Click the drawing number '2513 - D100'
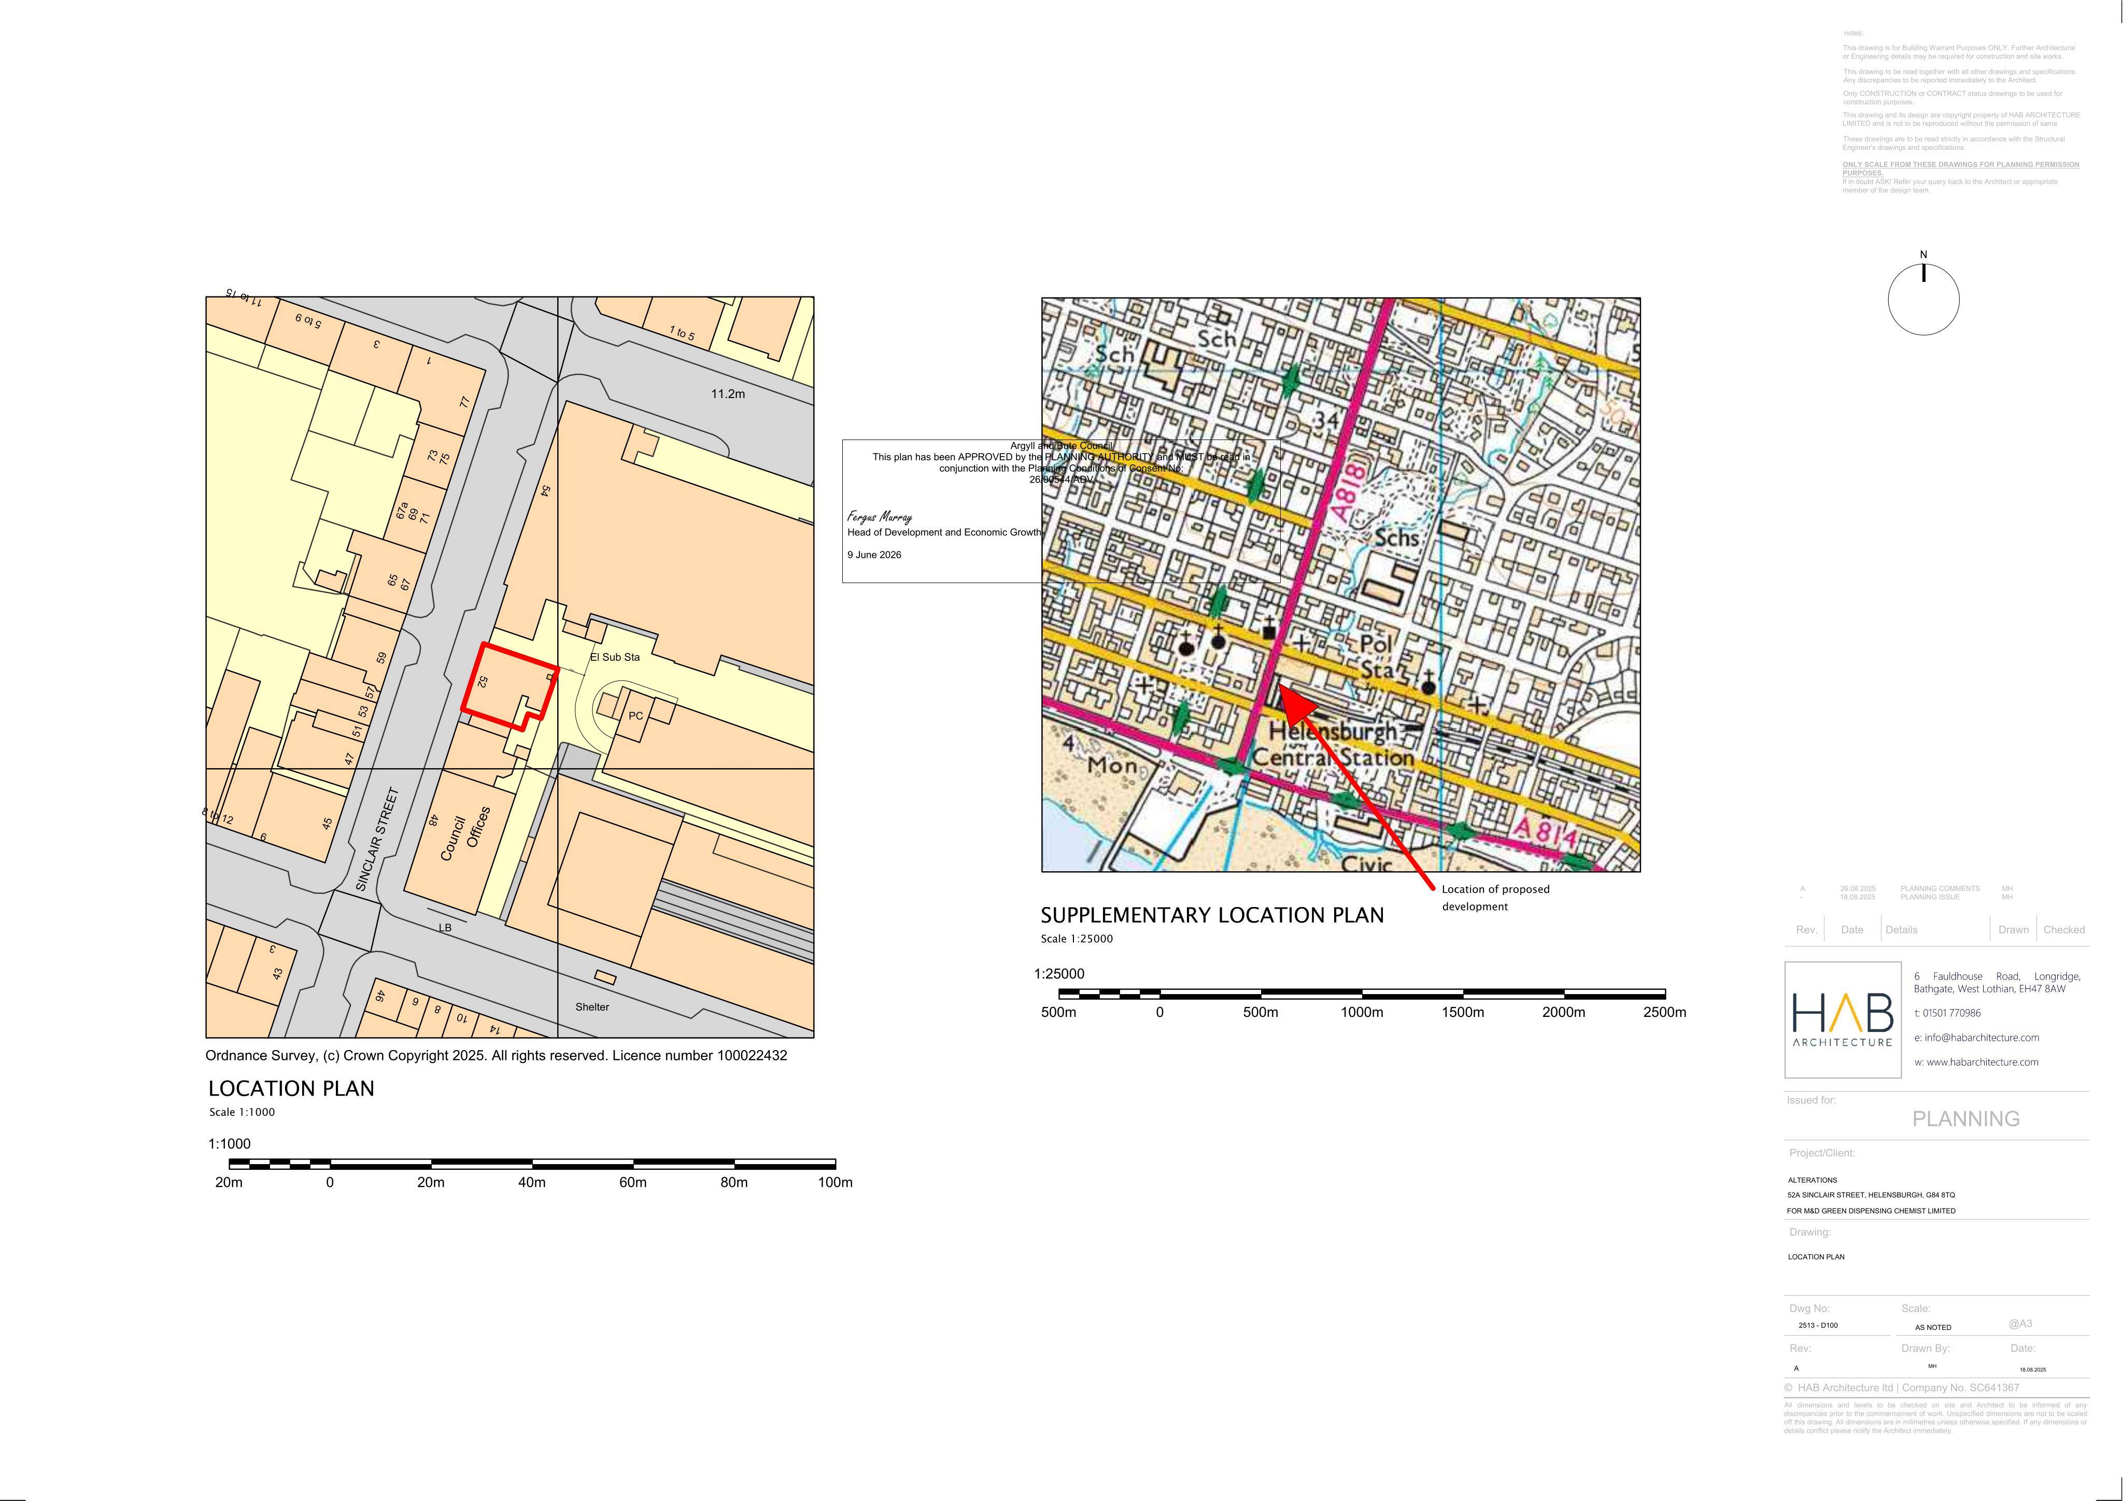The image size is (2123, 1501). (x=1818, y=1325)
